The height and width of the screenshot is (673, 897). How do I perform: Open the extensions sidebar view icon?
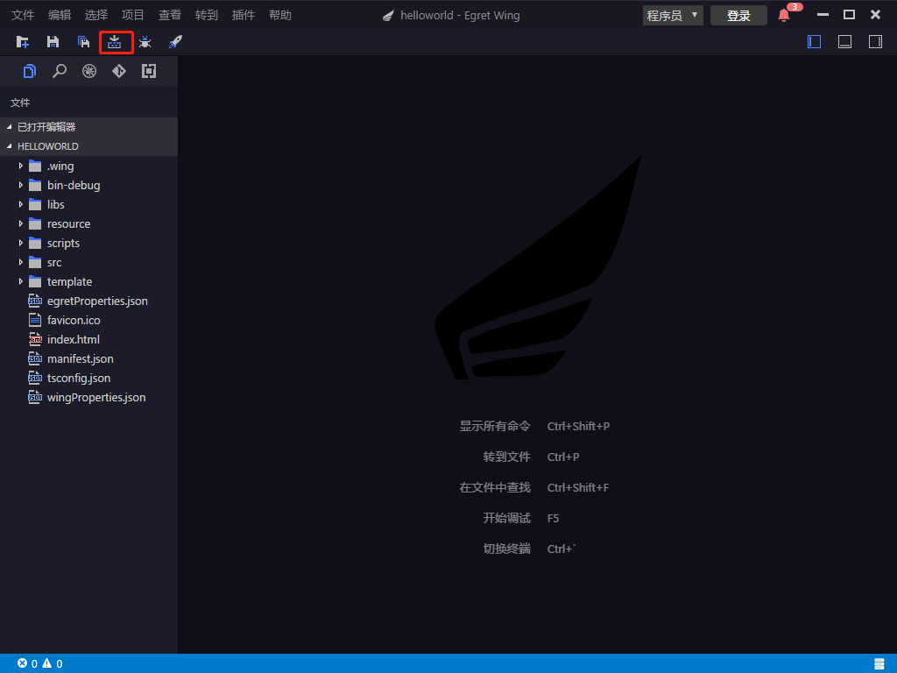[x=149, y=71]
